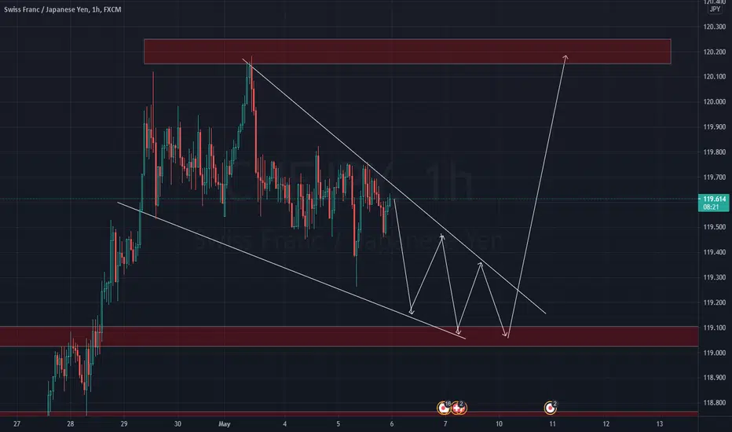Screen dimensions: 732x432
Task: Click price axis label 118.800
Action: pyautogui.click(x=715, y=403)
